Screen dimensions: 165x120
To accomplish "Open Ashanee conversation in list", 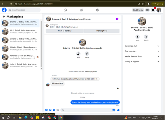I will click(x=20, y=57).
